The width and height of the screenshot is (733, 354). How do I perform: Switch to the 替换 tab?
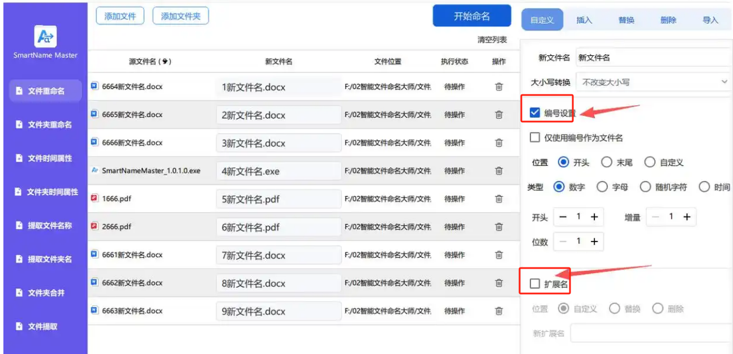(626, 20)
